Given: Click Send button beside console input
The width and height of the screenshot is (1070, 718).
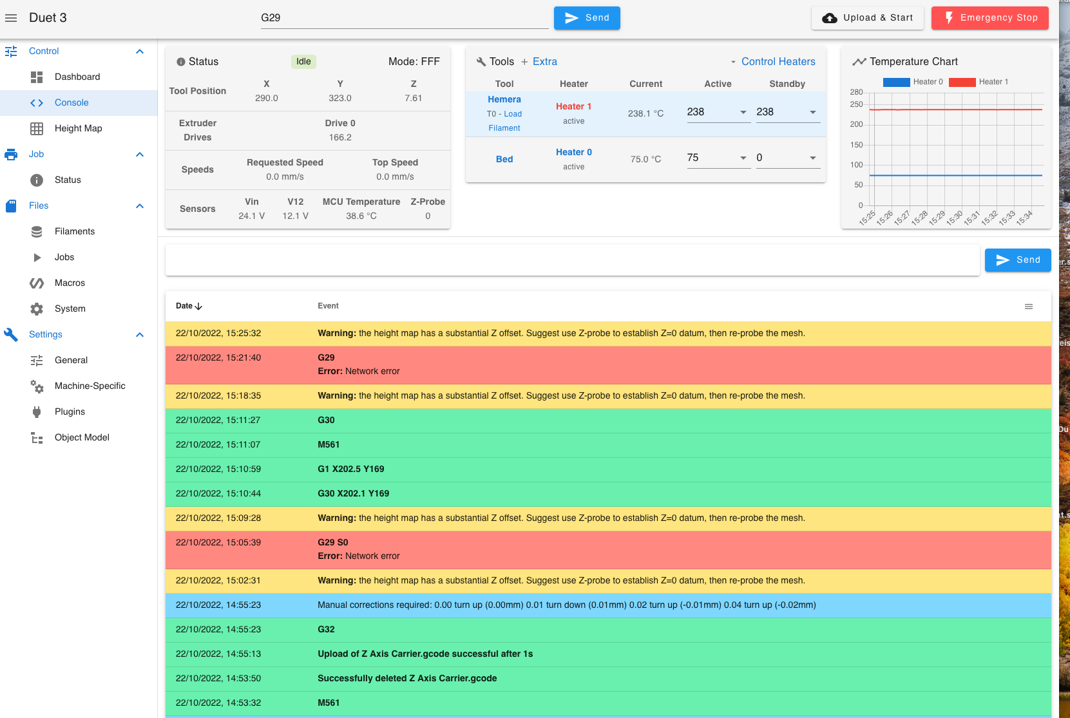Looking at the screenshot, I should 1018,260.
